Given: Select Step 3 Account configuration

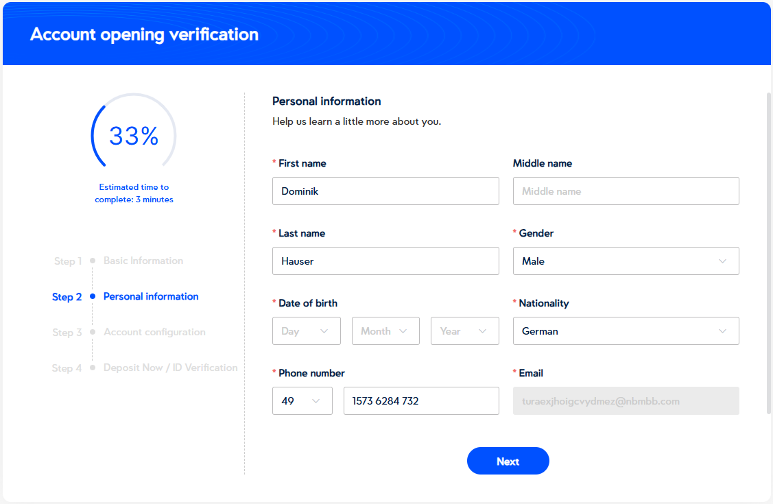Looking at the screenshot, I should coord(129,332).
